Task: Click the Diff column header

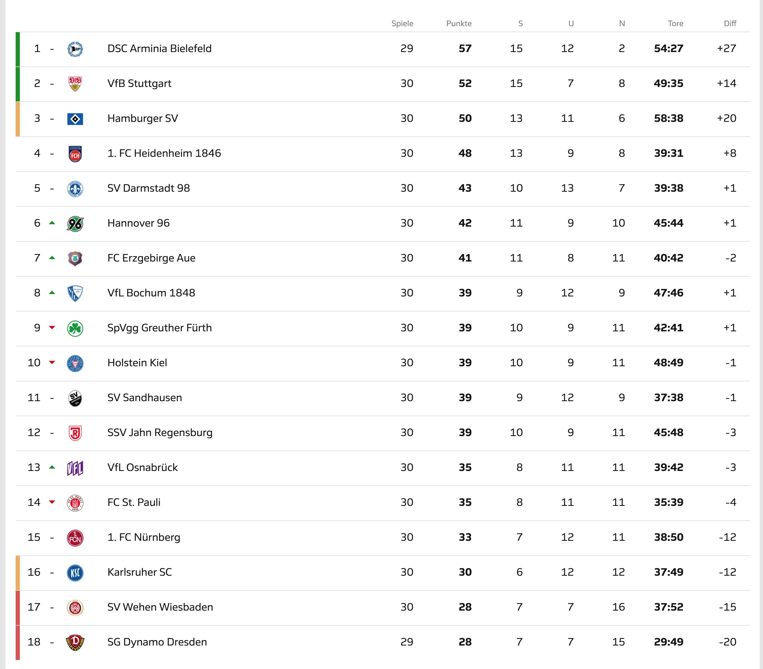Action: 730,23
